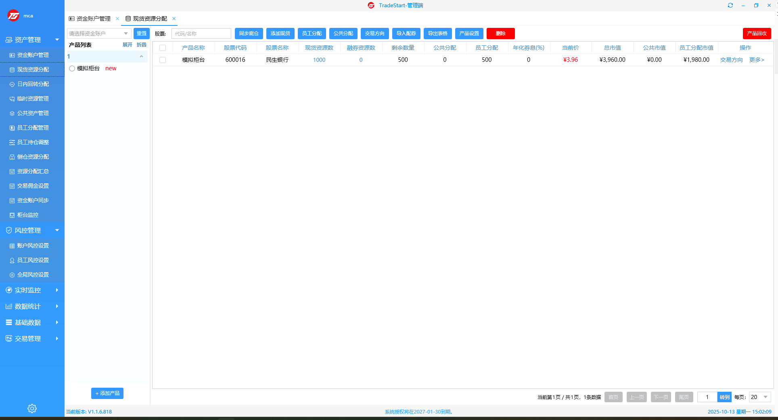Image resolution: width=778 pixels, height=420 pixels.
Task: Click the settings gear icon in sidebar
Action: coord(32,408)
